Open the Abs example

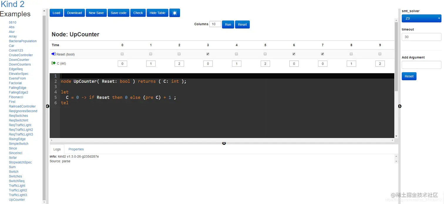pyautogui.click(x=12, y=27)
